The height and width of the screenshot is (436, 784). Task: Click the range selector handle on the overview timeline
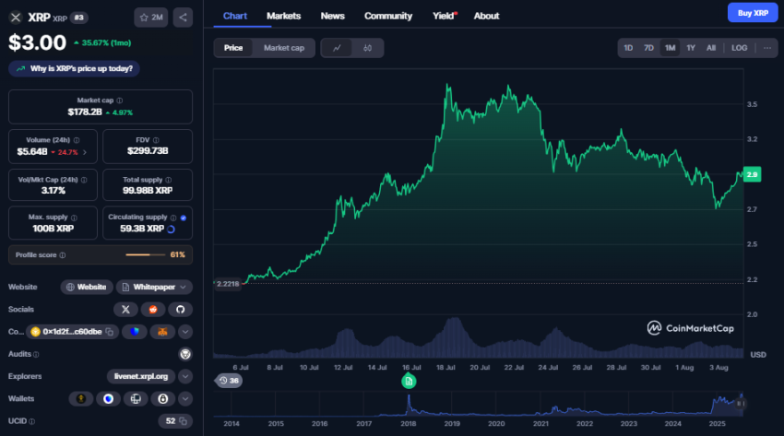(741, 404)
